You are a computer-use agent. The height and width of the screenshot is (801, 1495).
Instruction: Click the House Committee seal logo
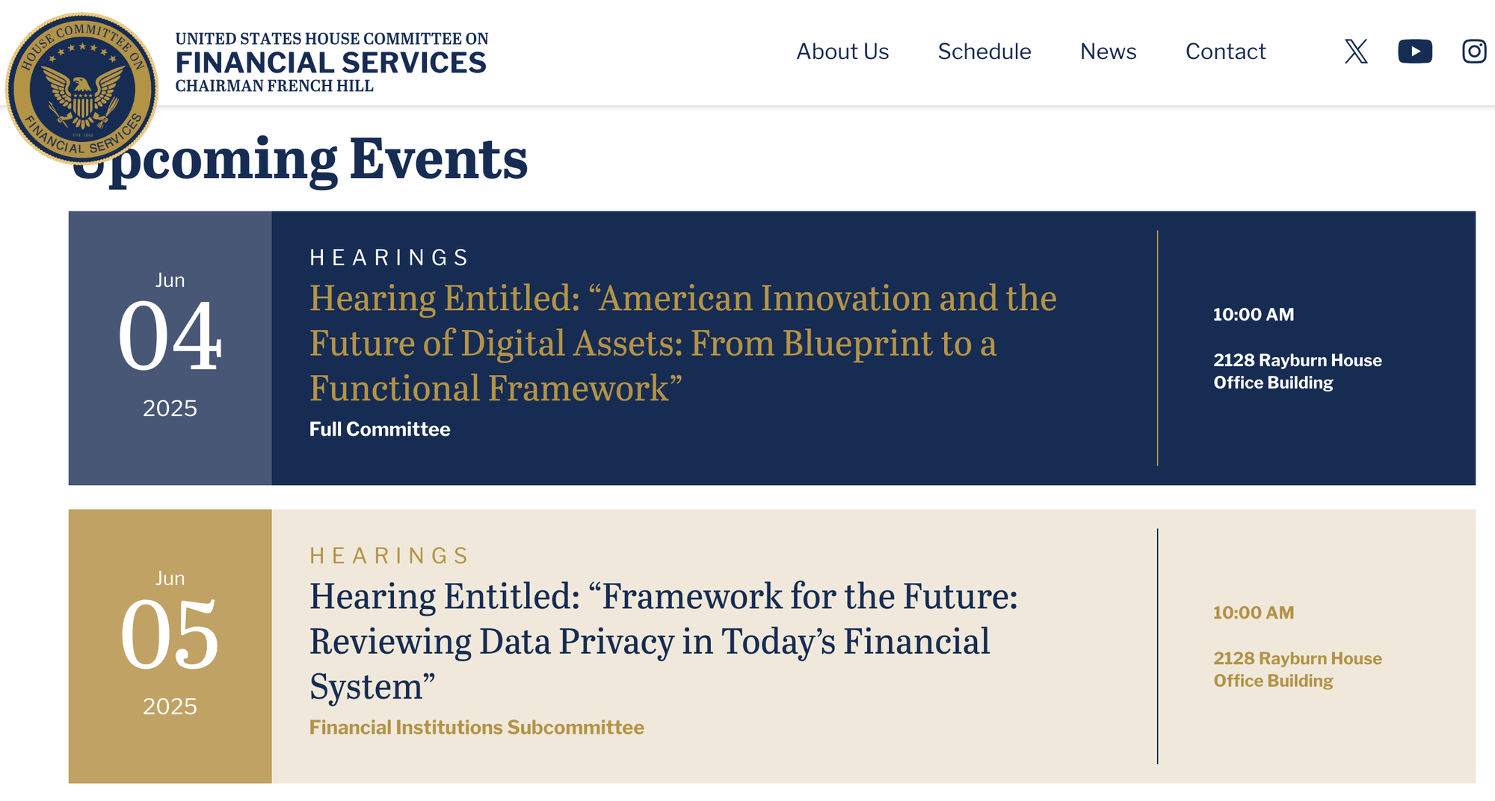pyautogui.click(x=82, y=88)
